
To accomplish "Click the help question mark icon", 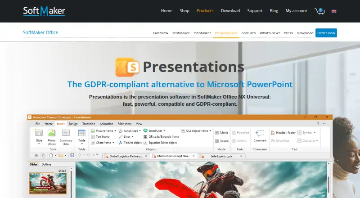I will pos(318,123).
